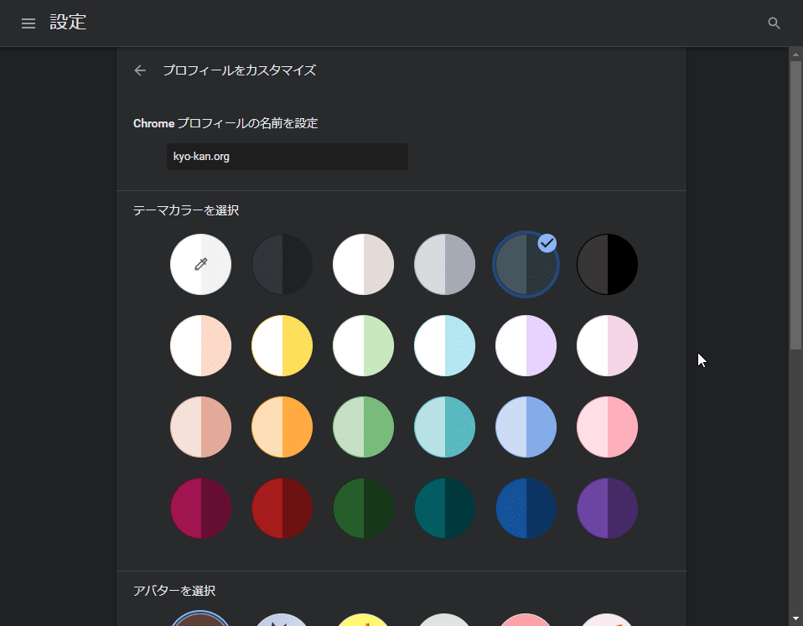Click the テーマカラーを選択 label

186,210
